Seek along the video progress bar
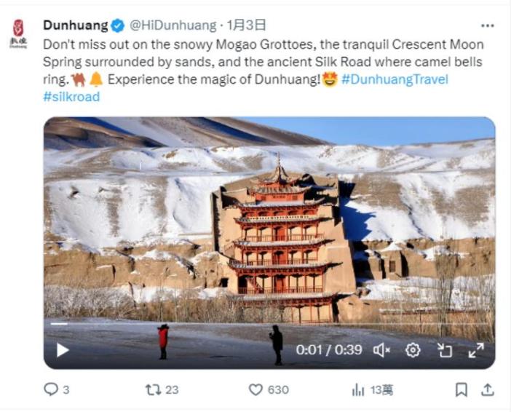The image size is (511, 412). tap(269, 324)
